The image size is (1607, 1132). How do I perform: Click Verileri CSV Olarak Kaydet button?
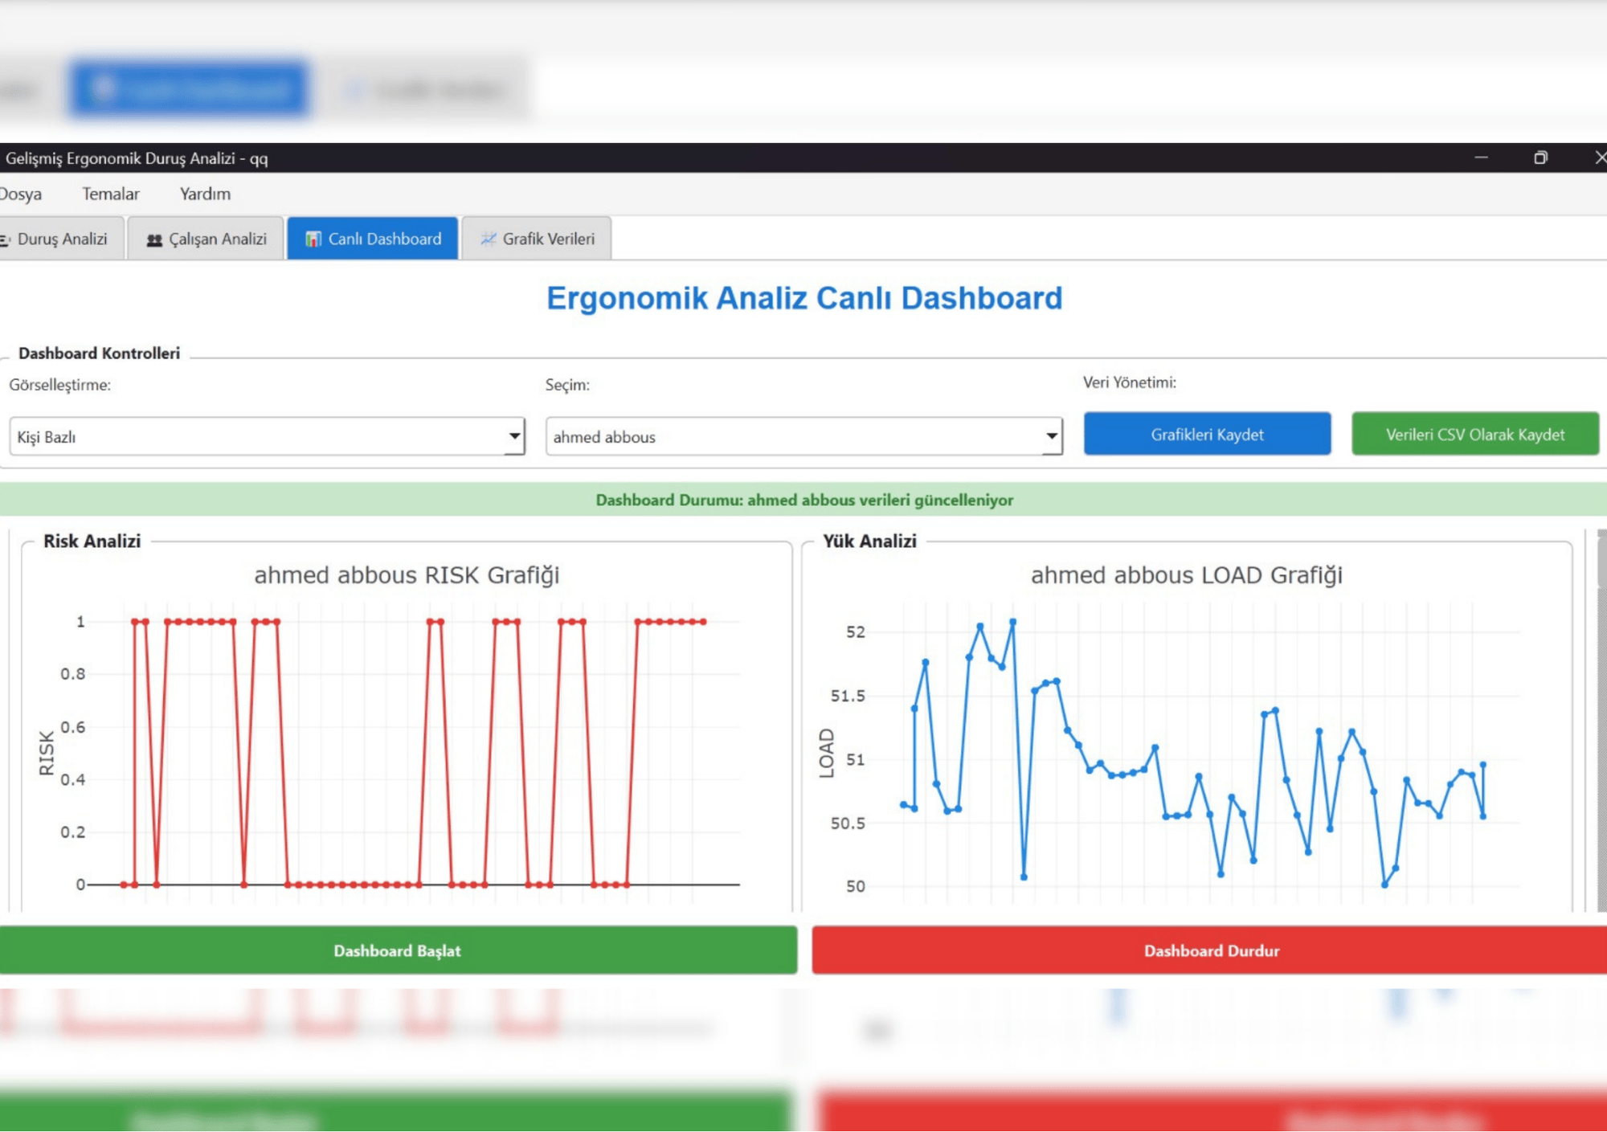pos(1475,434)
